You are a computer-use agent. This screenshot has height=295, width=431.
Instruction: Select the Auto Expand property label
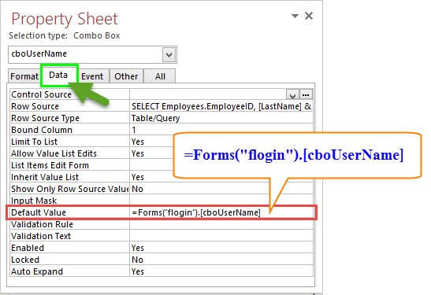pyautogui.click(x=37, y=271)
